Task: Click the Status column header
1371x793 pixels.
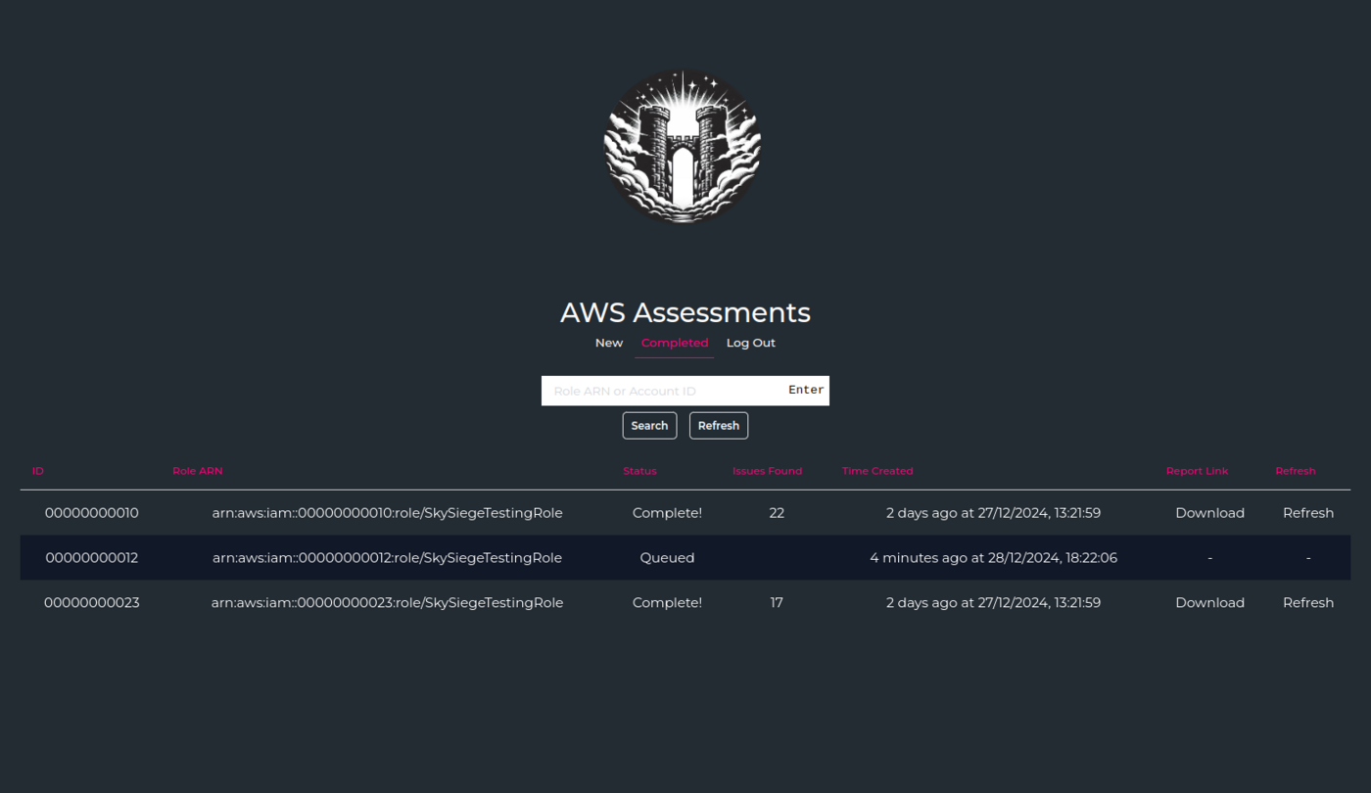Action: [x=639, y=471]
